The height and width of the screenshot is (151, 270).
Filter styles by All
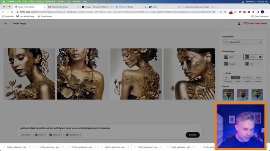coord(226,78)
